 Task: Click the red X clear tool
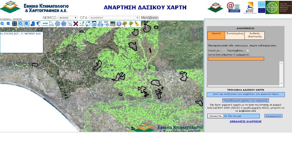pos(76,24)
